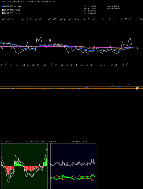Open the MACD histogram chart panel

[24, 166]
